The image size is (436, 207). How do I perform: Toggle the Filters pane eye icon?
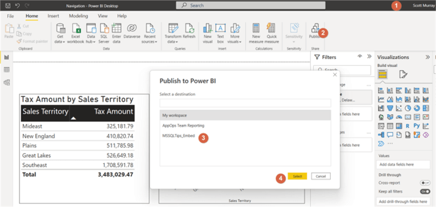(x=360, y=56)
